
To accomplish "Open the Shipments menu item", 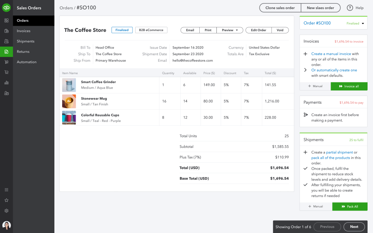I will pos(26,41).
